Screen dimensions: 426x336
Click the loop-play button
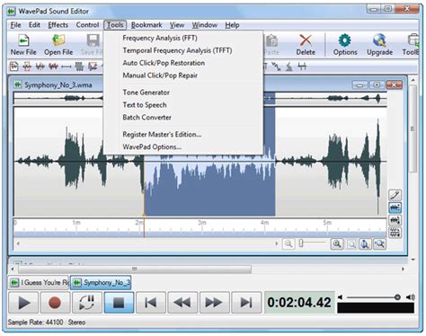tap(87, 303)
